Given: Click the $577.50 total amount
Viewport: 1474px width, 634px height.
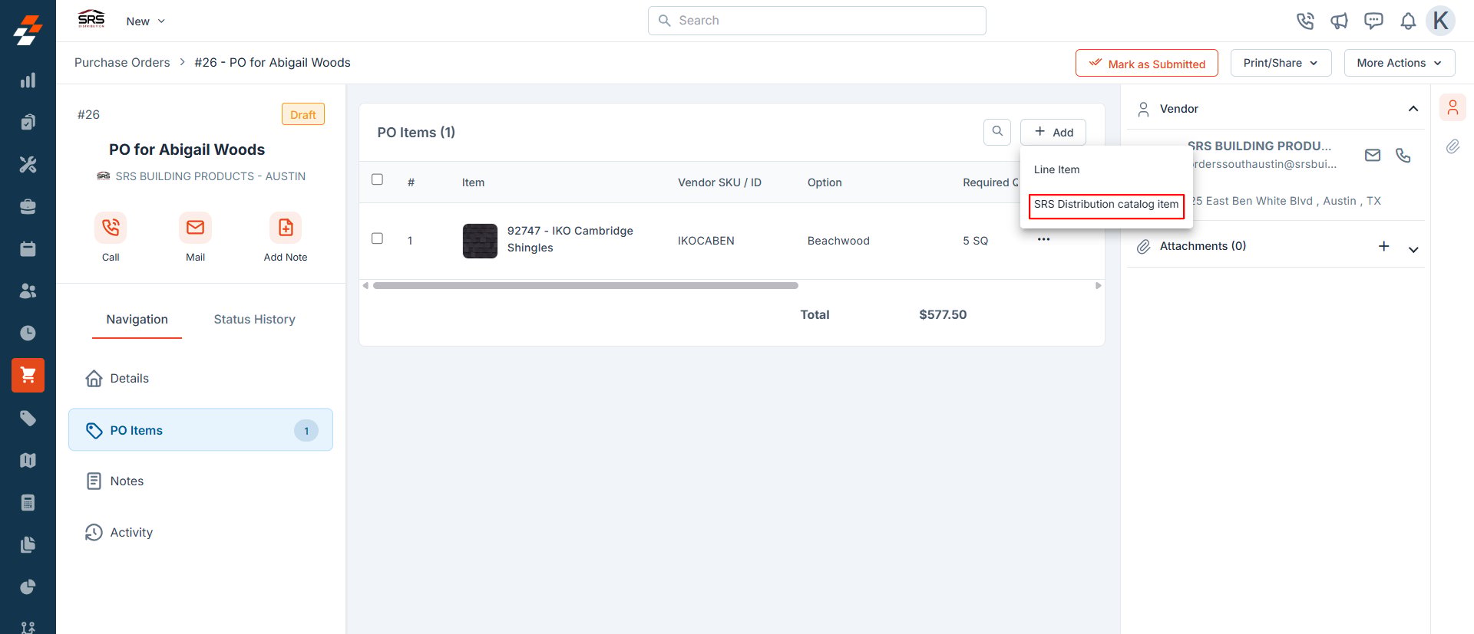Looking at the screenshot, I should point(943,315).
